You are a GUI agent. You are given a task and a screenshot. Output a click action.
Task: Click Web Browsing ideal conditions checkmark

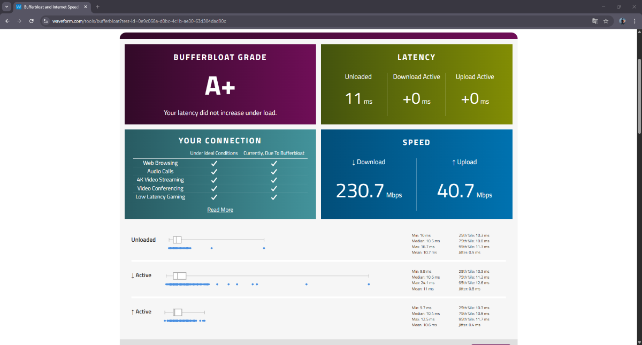[x=214, y=163]
